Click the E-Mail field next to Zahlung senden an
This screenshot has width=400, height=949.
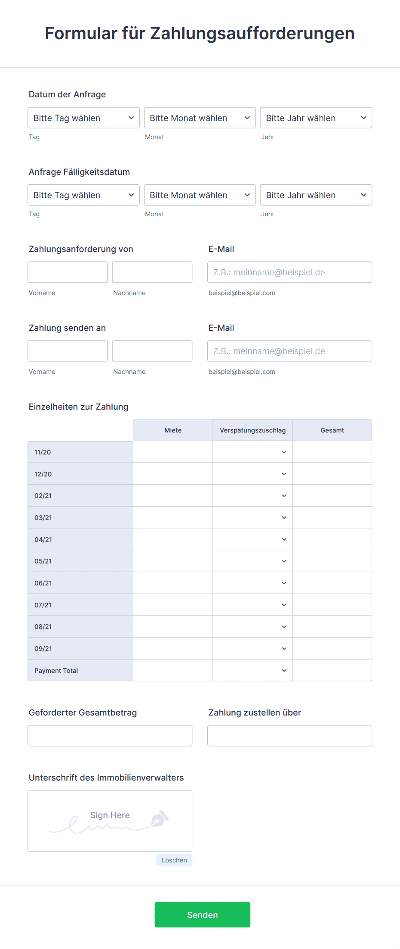point(289,351)
